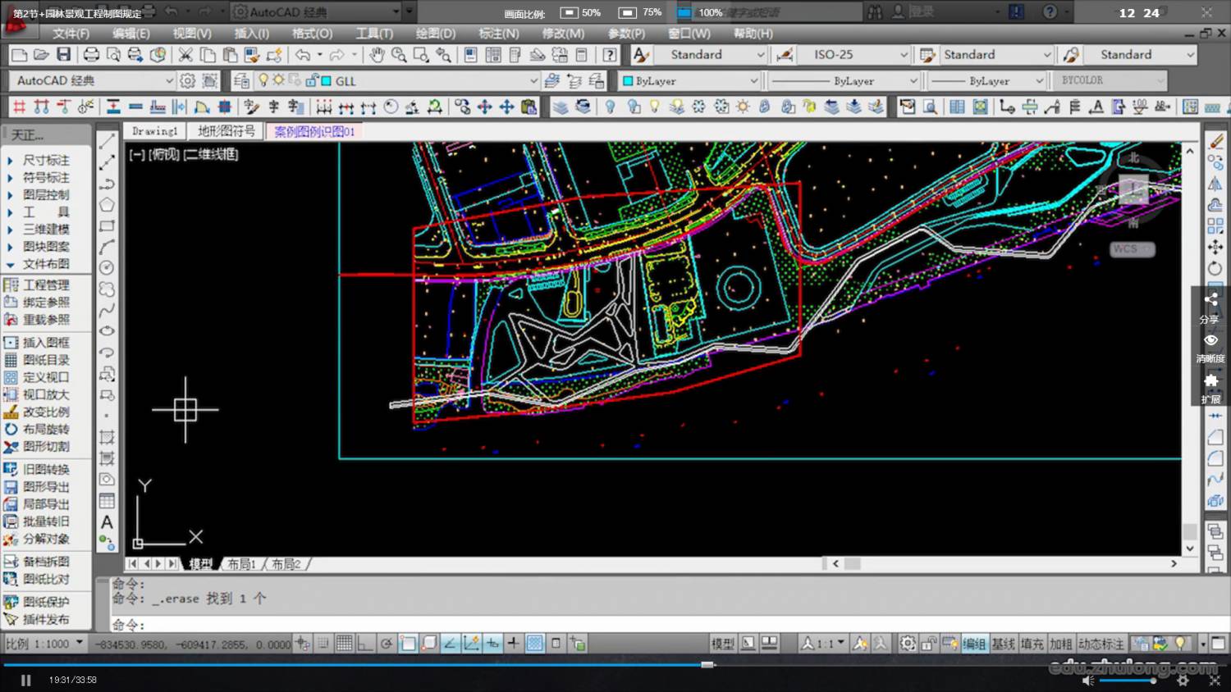Click 图纸保护 in the side panel
The image size is (1231, 692).
pos(46,602)
